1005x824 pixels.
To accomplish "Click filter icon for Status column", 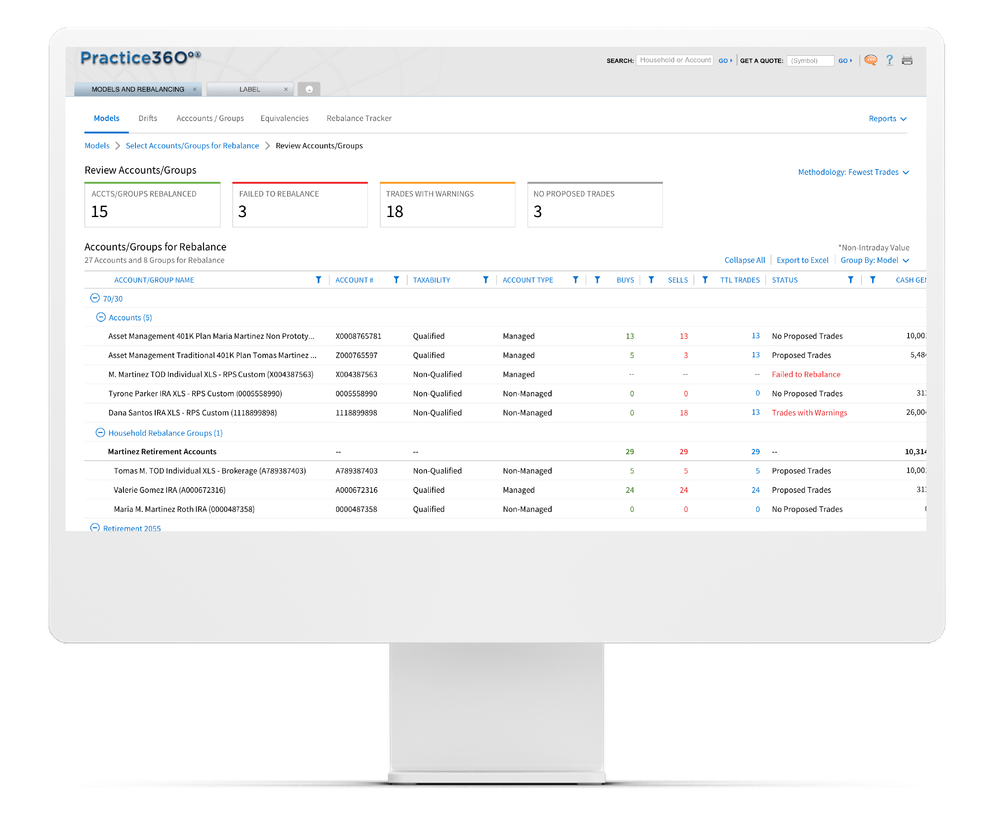I will 850,280.
